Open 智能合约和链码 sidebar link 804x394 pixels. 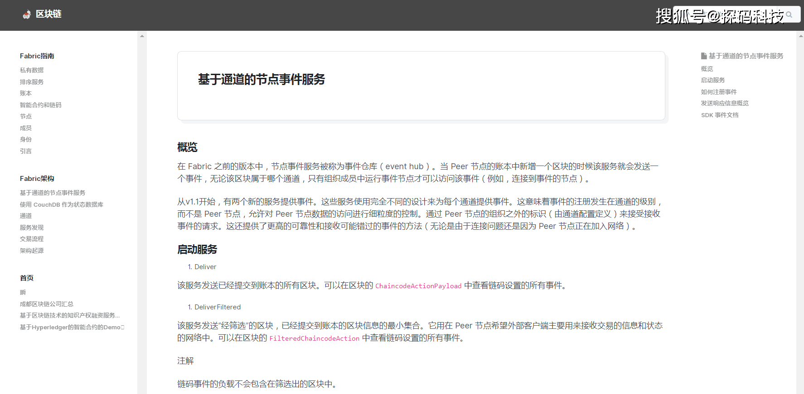[40, 105]
